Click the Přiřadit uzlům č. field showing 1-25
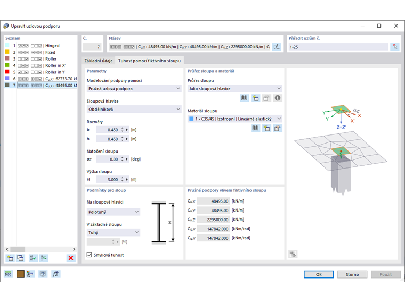The height and width of the screenshot is (303, 405). 338,47
